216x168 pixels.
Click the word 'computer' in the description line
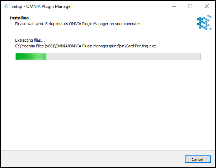(132, 24)
